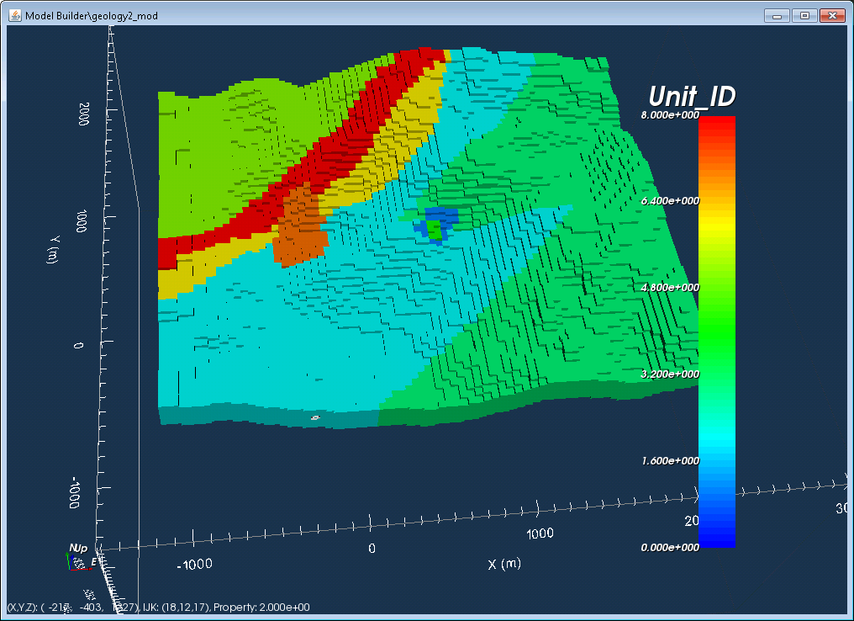The width and height of the screenshot is (854, 621).
Task: Click the red top of the color bar
Action: 717,128
